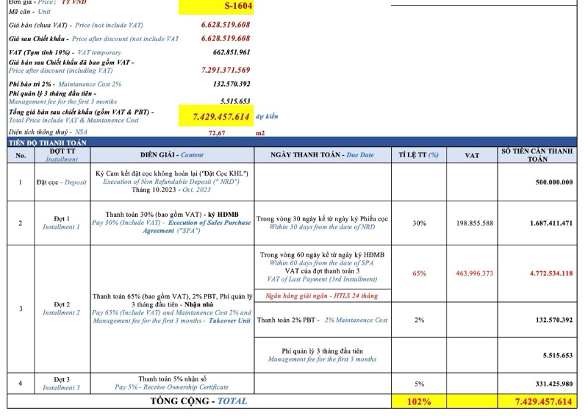Click the NSA area value 72,67

217,132
